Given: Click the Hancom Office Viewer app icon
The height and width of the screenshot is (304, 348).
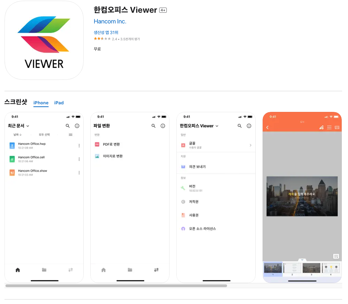Looking at the screenshot, I should [x=44, y=40].
